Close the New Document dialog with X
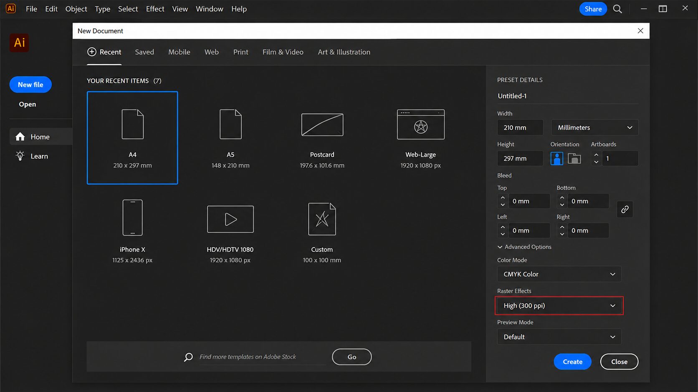Viewport: 698px width, 392px height. [x=640, y=31]
